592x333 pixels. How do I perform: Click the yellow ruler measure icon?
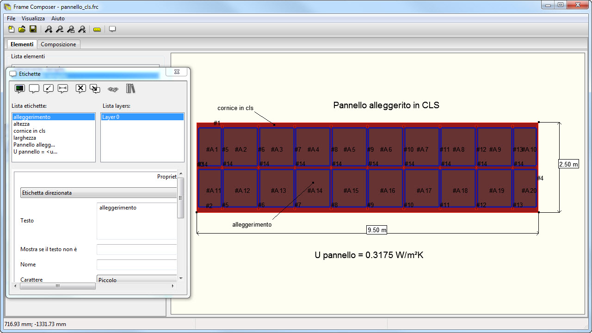point(97,29)
